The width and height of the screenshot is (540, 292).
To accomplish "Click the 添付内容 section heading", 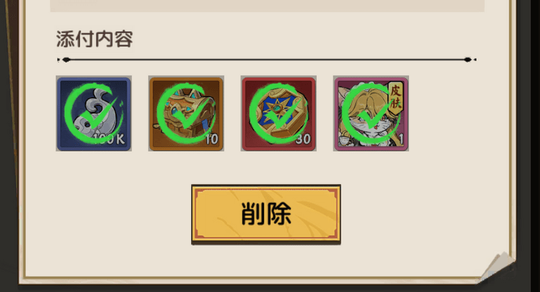I will point(94,38).
